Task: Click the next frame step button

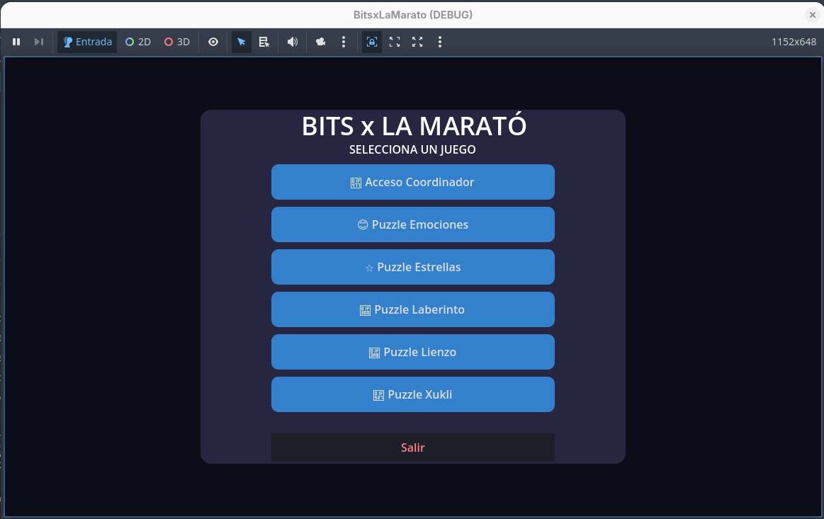Action: click(x=39, y=42)
